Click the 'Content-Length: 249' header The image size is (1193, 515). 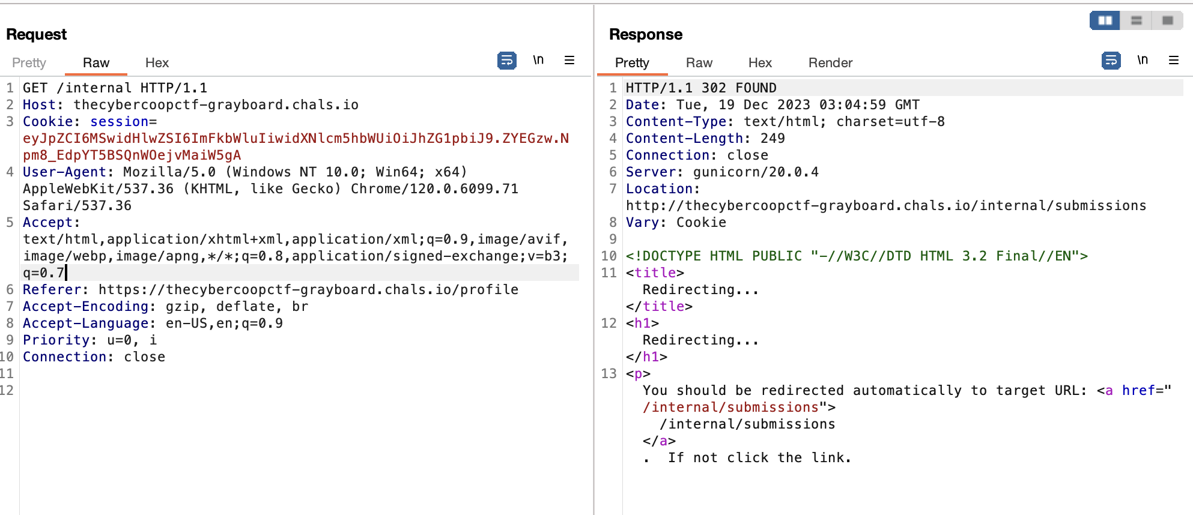[x=705, y=138]
